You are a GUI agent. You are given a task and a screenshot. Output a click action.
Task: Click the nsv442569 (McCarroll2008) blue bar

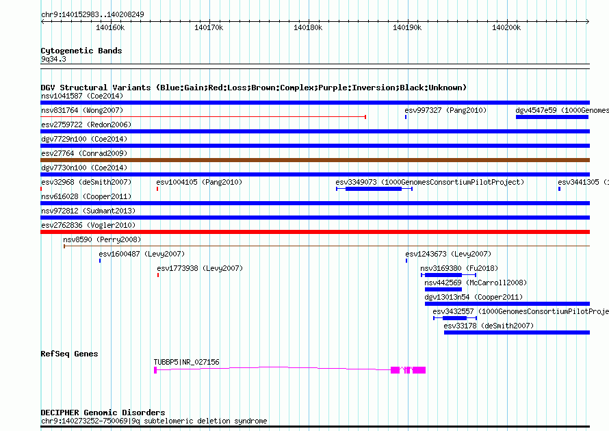tap(443, 289)
